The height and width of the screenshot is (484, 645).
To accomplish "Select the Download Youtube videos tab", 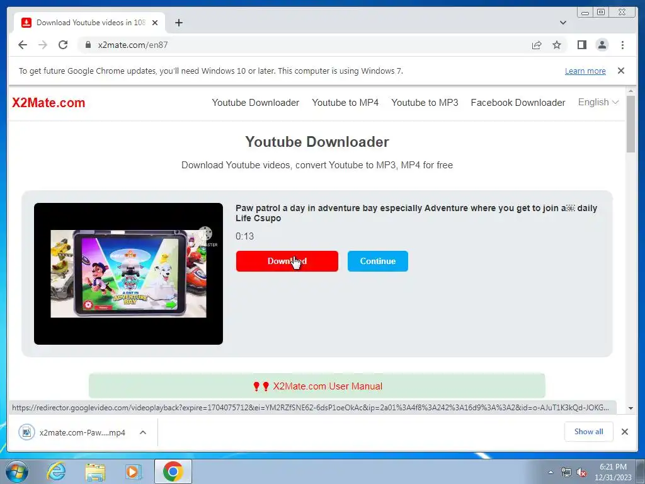I will pyautogui.click(x=89, y=23).
